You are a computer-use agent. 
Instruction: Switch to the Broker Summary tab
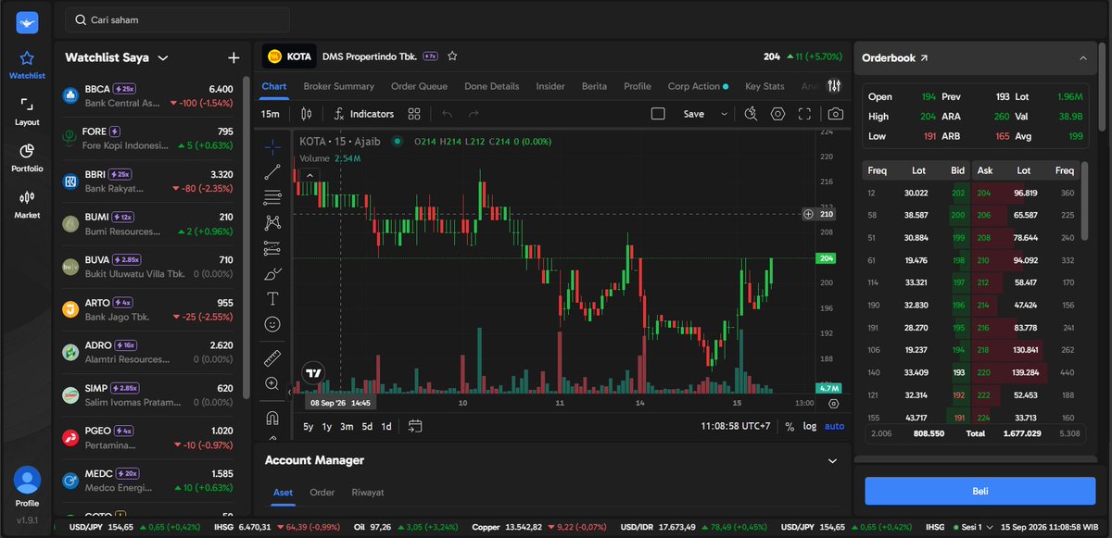[x=339, y=86]
